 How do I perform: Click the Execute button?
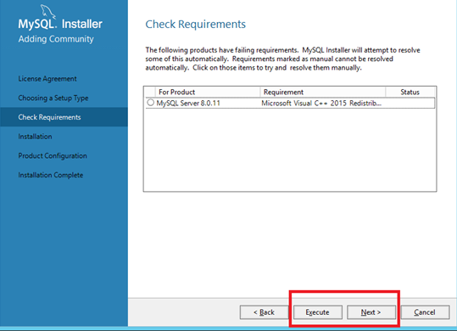click(x=318, y=312)
